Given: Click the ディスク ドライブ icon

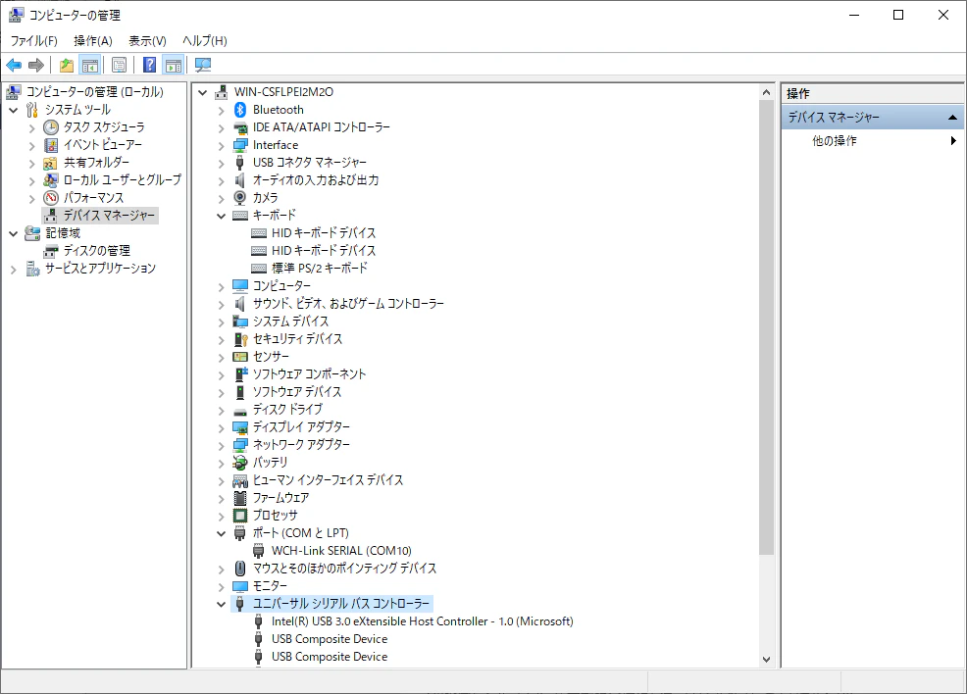Looking at the screenshot, I should point(240,410).
